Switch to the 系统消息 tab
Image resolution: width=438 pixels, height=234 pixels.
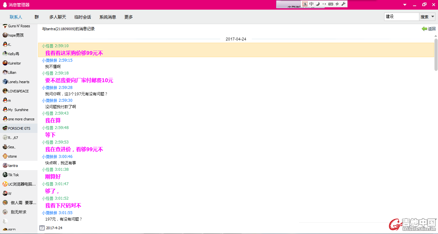[108, 17]
